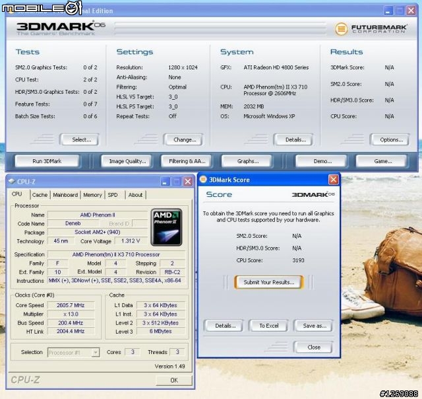Click the Futuremark Corporation logo icon
Screen dimensions: 422x399
coord(341,28)
